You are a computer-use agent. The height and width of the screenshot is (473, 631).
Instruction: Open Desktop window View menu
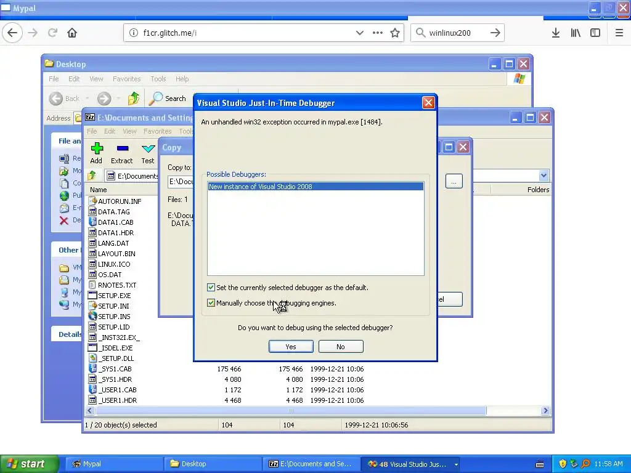click(96, 79)
